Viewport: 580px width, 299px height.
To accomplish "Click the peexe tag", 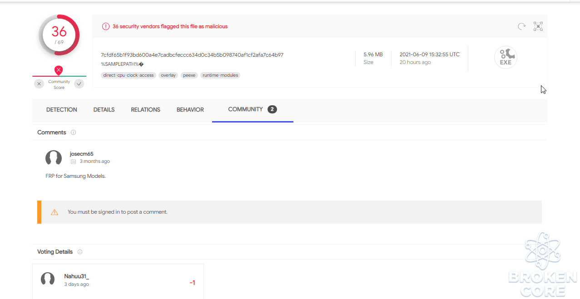I will pyautogui.click(x=189, y=75).
